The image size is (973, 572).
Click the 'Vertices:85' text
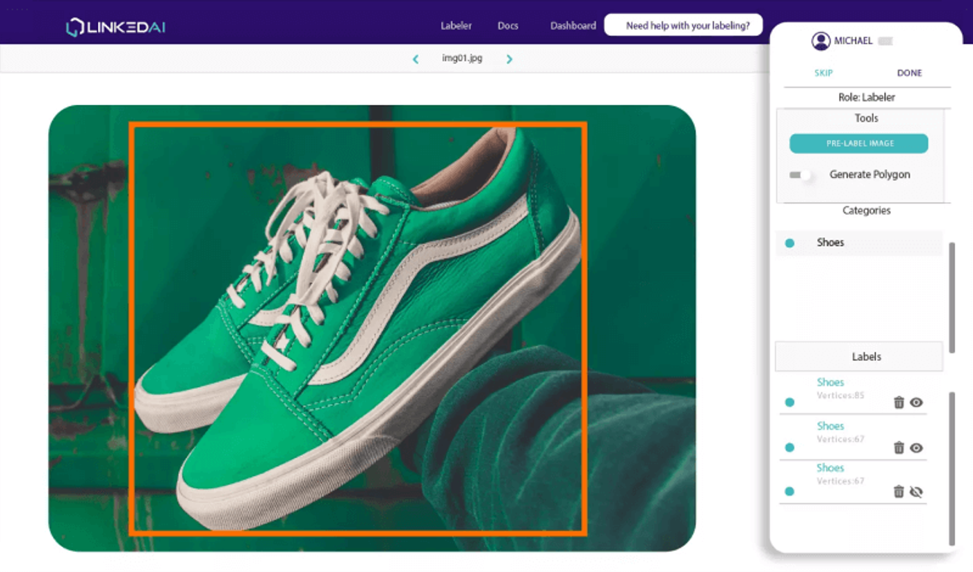point(840,395)
